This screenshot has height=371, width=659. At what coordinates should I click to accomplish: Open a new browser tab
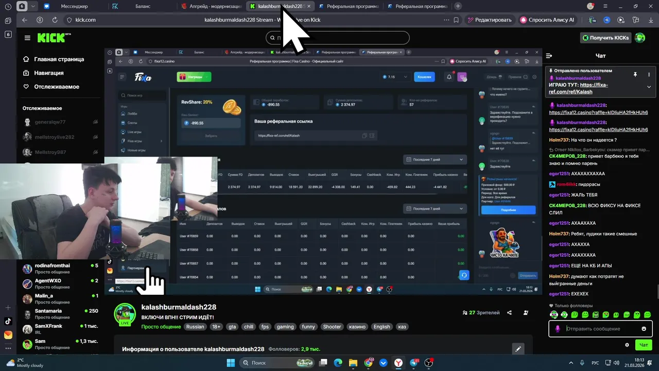(458, 6)
